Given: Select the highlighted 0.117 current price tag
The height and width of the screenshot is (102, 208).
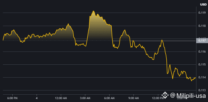Looking at the screenshot, I should coord(202,40).
